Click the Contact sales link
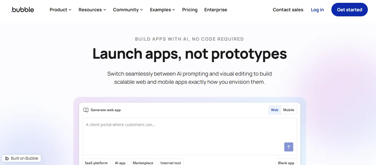 point(288,10)
